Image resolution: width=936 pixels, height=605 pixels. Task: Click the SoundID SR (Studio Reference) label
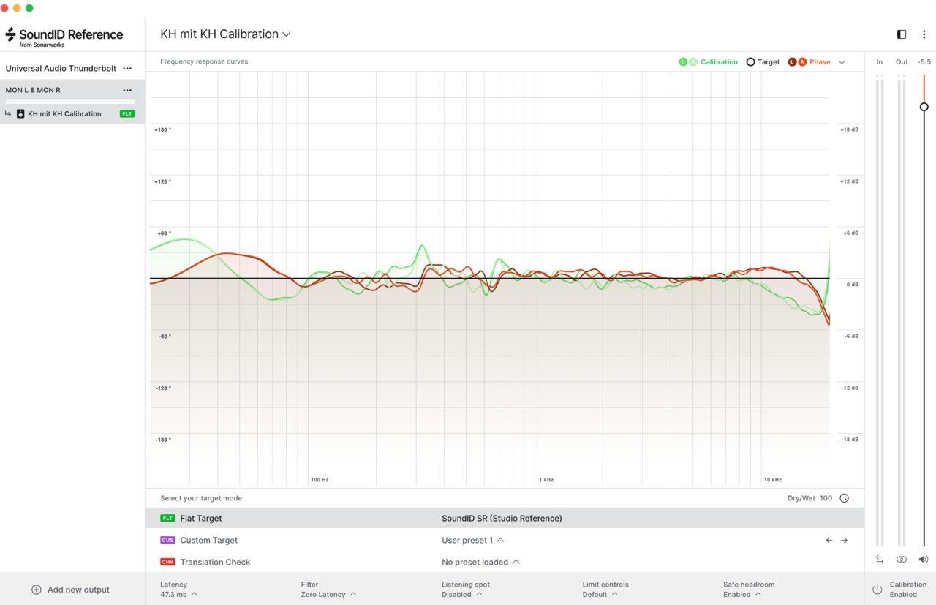502,518
